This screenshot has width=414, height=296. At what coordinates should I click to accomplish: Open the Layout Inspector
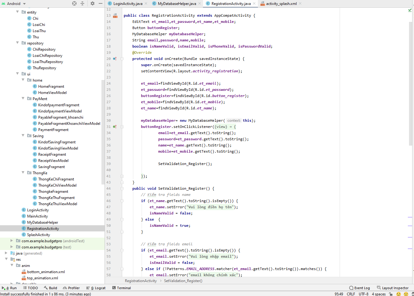(393, 288)
